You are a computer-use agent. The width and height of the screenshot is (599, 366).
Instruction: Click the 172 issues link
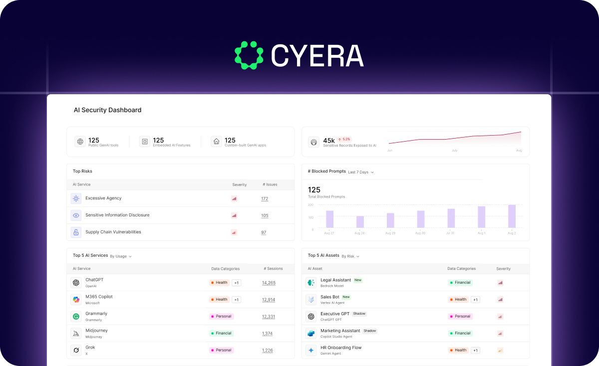(x=265, y=198)
